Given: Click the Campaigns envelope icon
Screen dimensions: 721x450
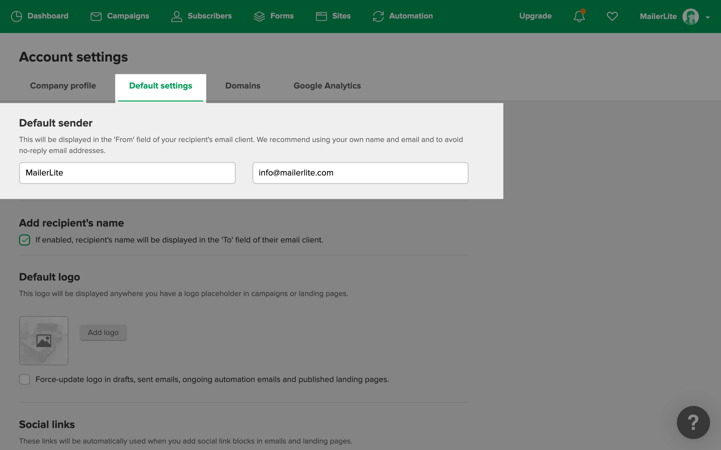Looking at the screenshot, I should [x=96, y=16].
